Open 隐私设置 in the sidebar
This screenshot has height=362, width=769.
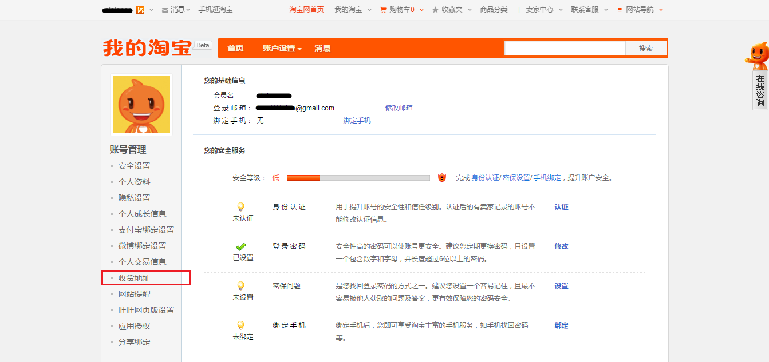pyautogui.click(x=135, y=198)
